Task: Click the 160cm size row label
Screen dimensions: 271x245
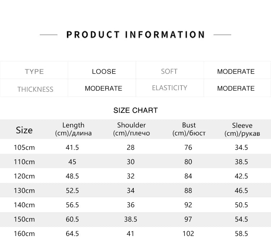Action: (24, 233)
